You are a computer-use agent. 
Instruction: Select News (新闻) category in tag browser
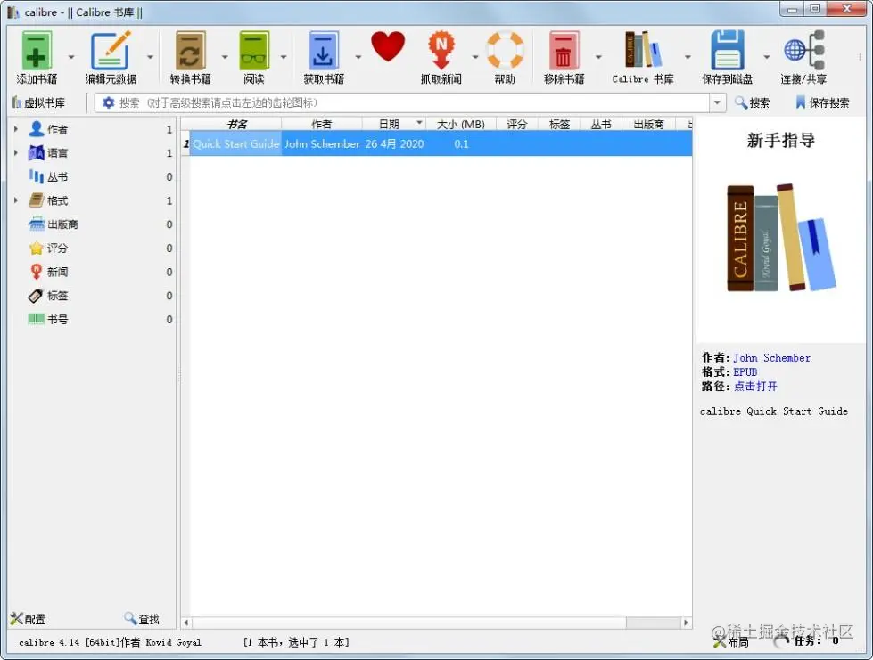[57, 272]
